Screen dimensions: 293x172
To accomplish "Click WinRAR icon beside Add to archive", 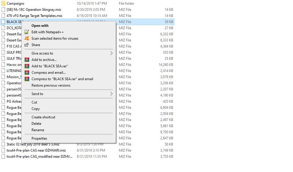I will coord(27,60).
